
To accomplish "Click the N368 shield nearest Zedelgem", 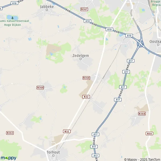I will 86,78.
